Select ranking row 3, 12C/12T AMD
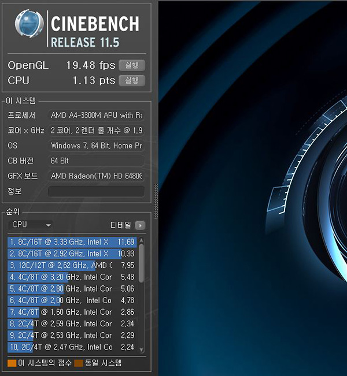 tap(72, 265)
